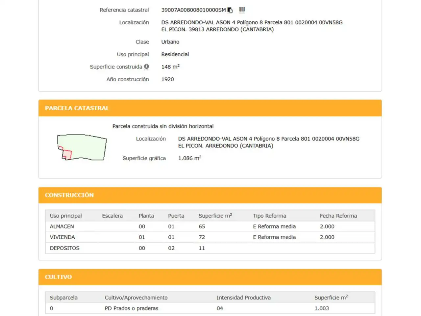Click the Superficie gráfica label

144,158
